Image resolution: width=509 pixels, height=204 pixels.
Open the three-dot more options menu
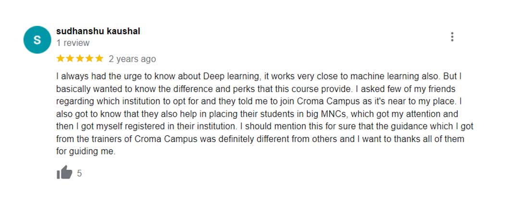452,37
